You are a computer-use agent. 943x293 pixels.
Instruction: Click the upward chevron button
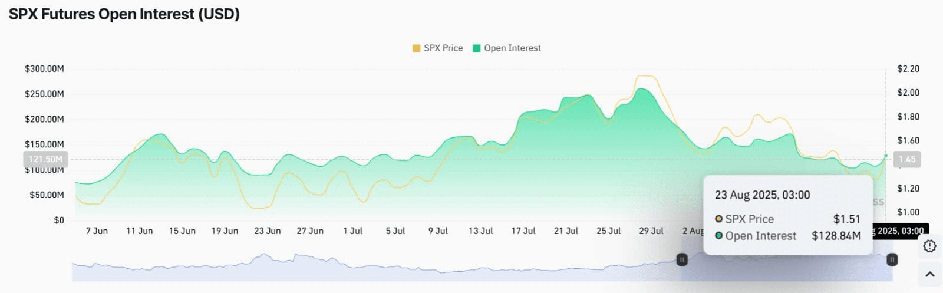[x=929, y=274]
